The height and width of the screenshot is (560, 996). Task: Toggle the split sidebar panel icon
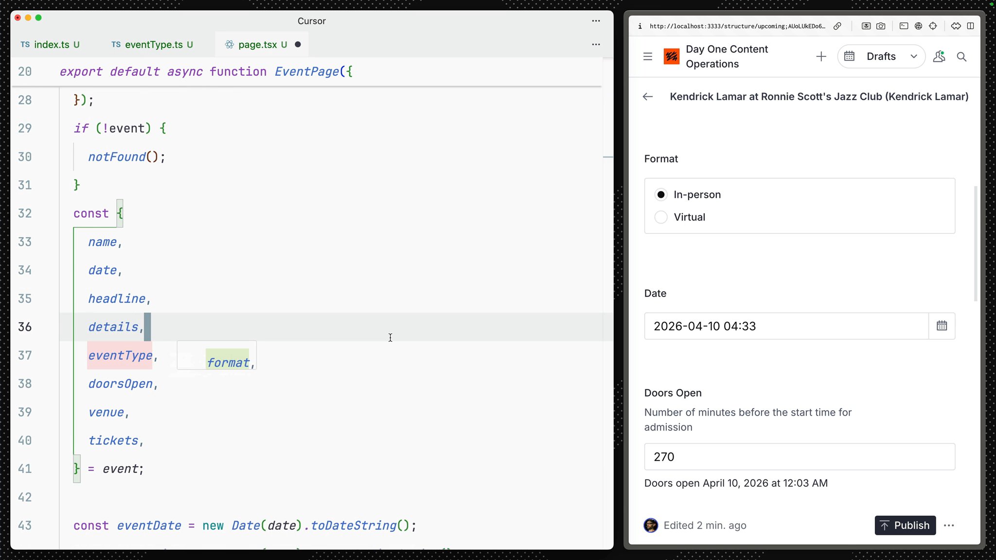(x=970, y=26)
